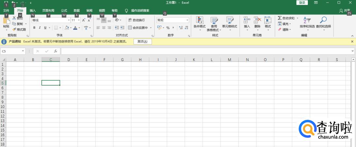Viewport: 356px width, 147px height.
Task: Open Conditional Formatting (条件格式)
Action: pos(199,23)
